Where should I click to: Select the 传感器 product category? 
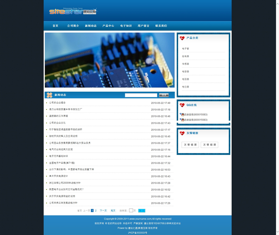coord(185,64)
